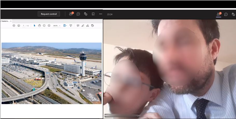
Task: Click the page number field showing 7
Action: pos(24,26)
